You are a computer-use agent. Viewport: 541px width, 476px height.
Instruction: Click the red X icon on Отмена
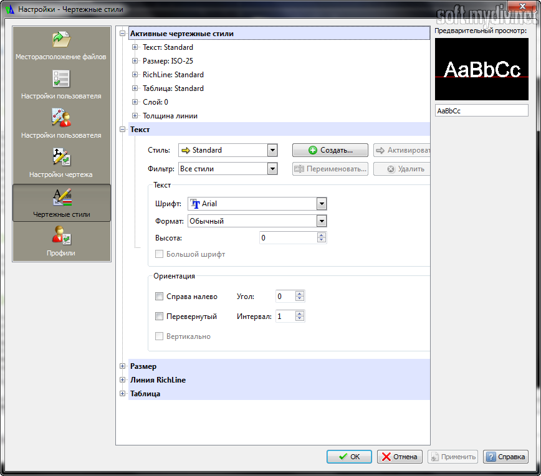386,457
